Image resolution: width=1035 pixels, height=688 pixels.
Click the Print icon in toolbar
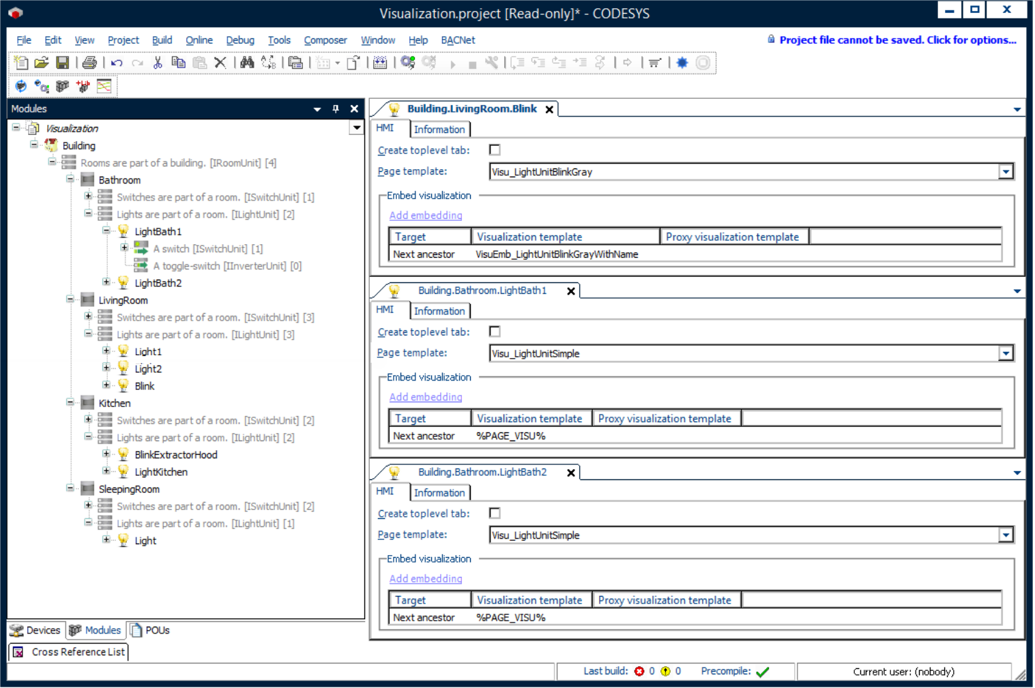pos(89,63)
